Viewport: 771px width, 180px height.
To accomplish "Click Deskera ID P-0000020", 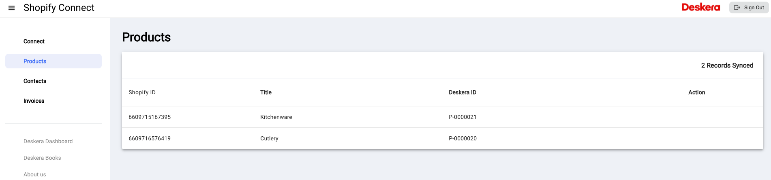I will [x=463, y=138].
